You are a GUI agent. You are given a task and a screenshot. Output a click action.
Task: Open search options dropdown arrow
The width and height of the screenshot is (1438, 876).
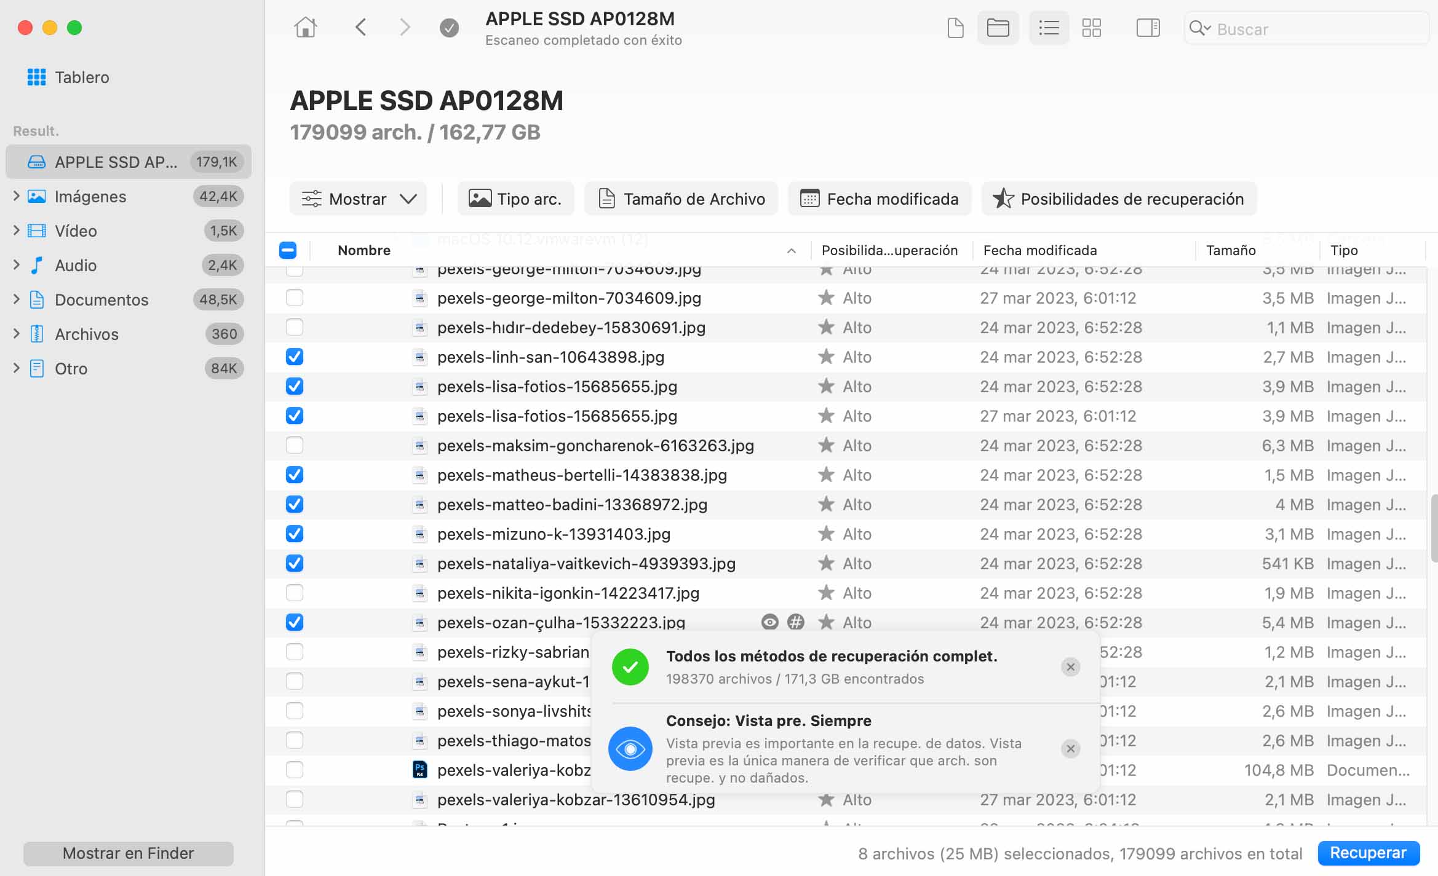tap(1208, 28)
